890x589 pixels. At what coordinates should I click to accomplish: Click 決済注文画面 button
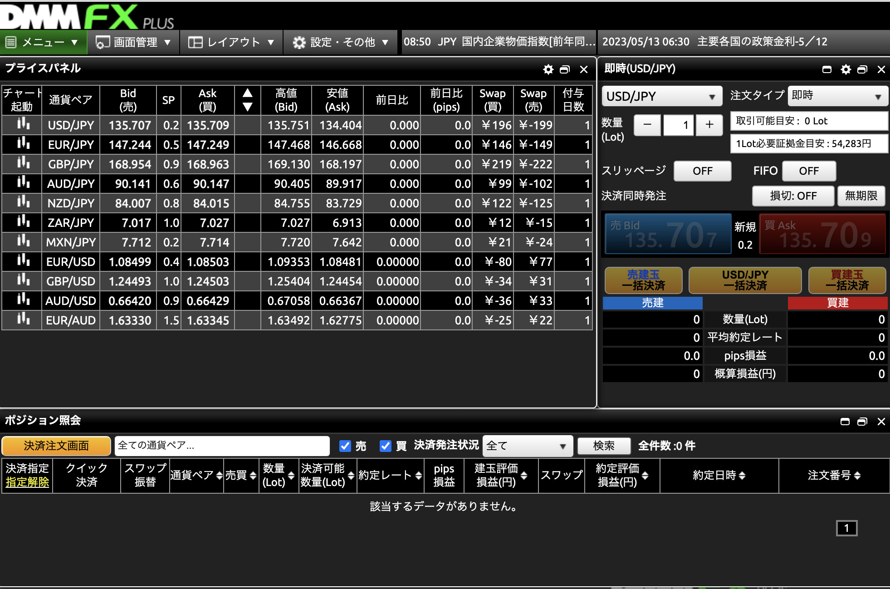tap(56, 446)
